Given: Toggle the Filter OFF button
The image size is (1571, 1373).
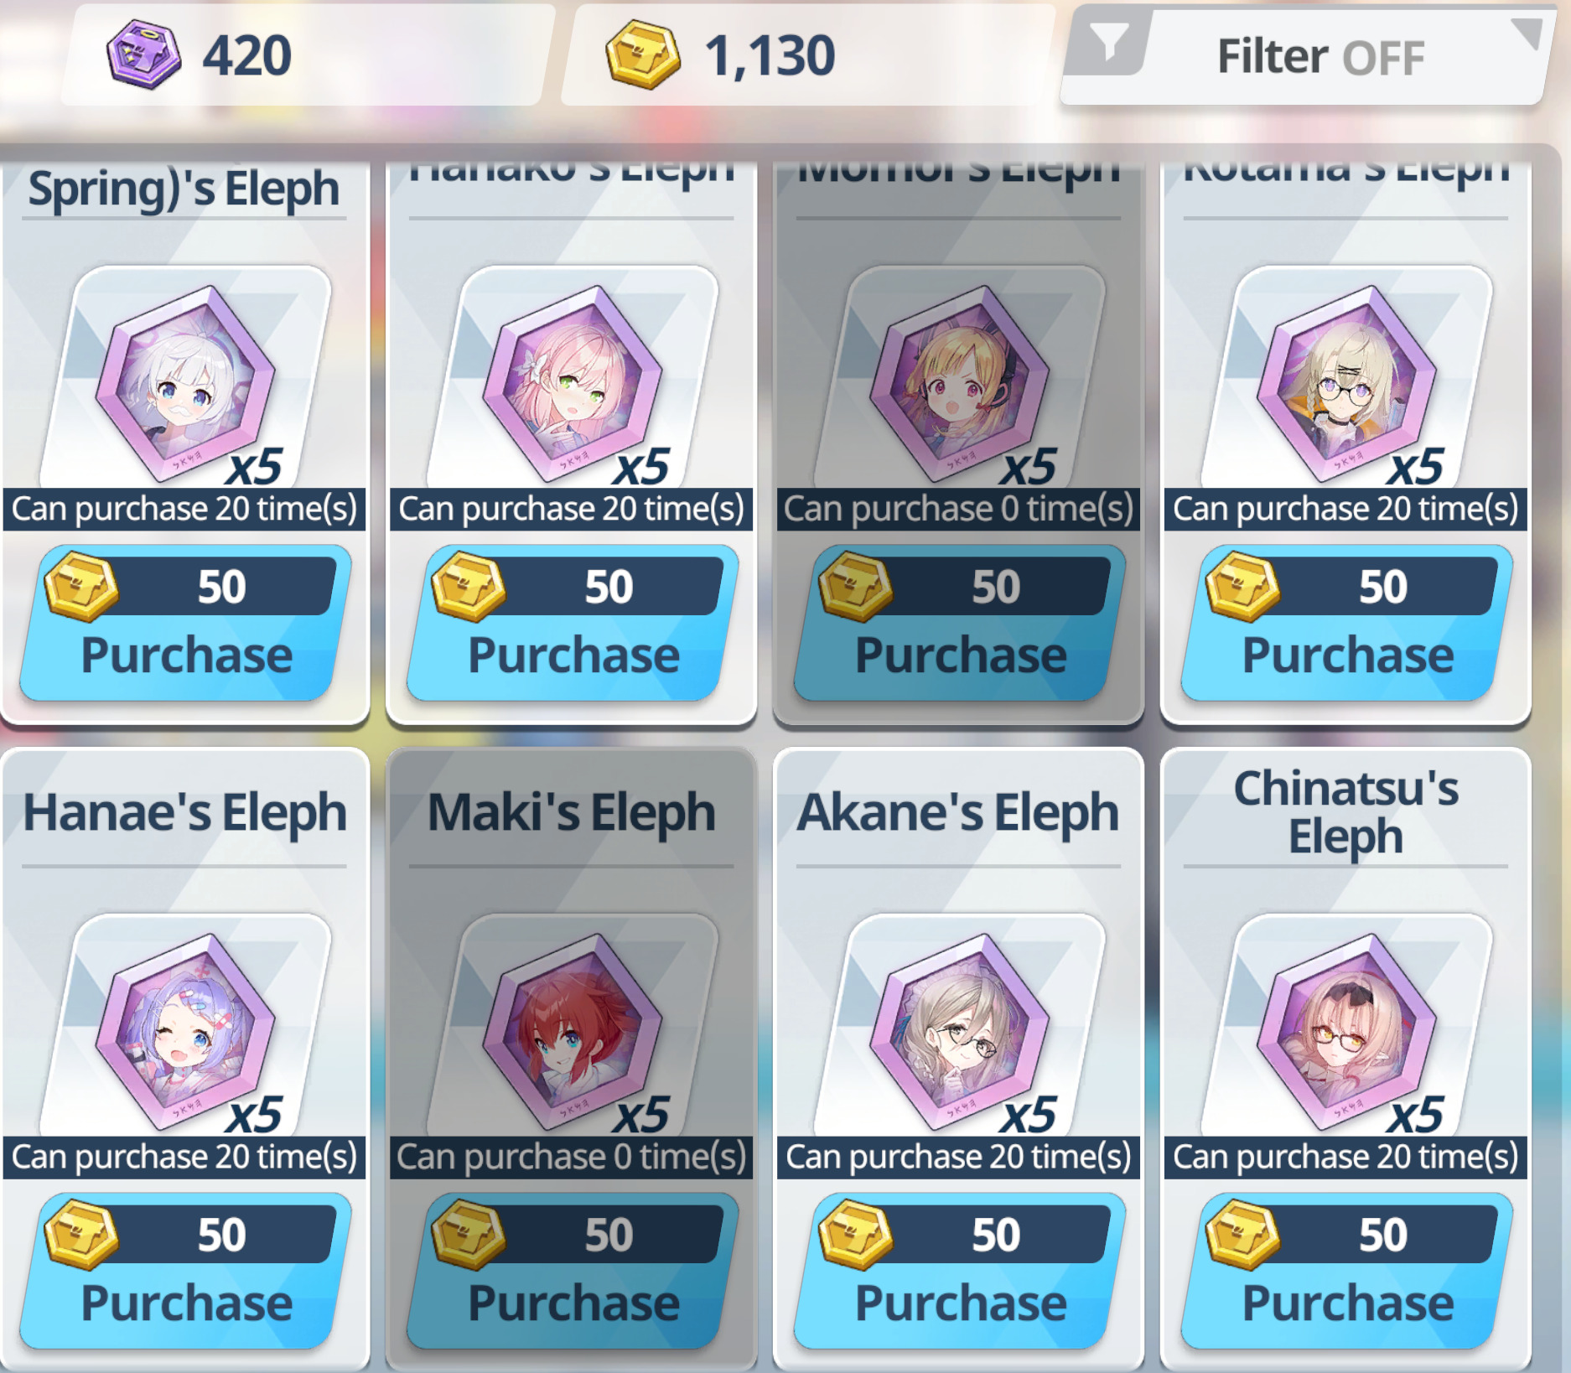Looking at the screenshot, I should coord(1304,55).
